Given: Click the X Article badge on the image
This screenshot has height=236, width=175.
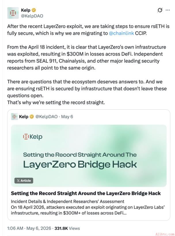Looking at the screenshot, I should (24, 181).
